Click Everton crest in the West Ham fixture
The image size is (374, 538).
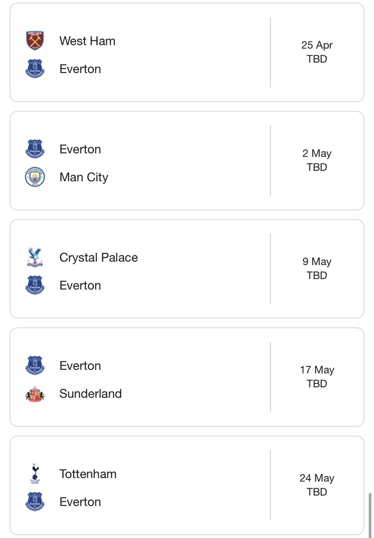35,69
